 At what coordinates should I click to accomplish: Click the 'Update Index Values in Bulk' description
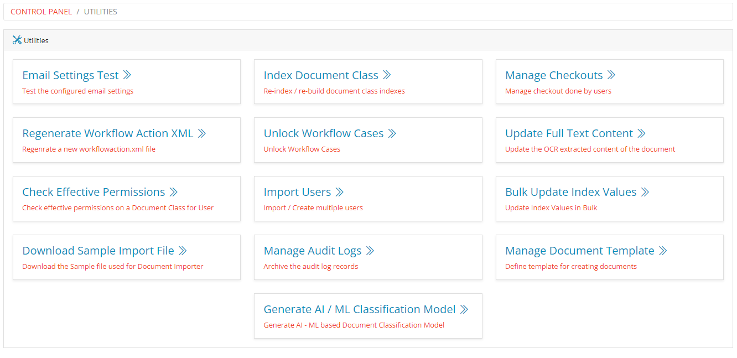click(551, 208)
